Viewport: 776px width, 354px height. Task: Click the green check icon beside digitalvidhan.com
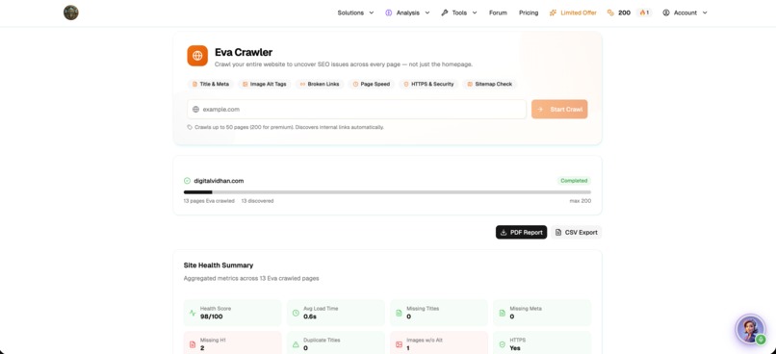click(x=187, y=181)
